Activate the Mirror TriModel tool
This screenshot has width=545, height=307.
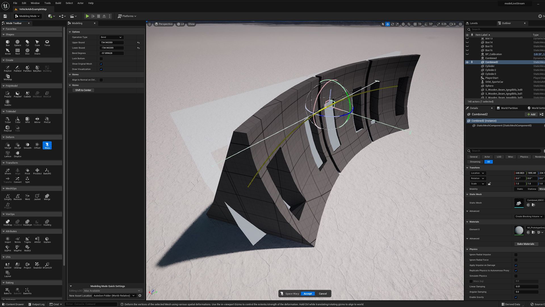pyautogui.click(x=37, y=120)
